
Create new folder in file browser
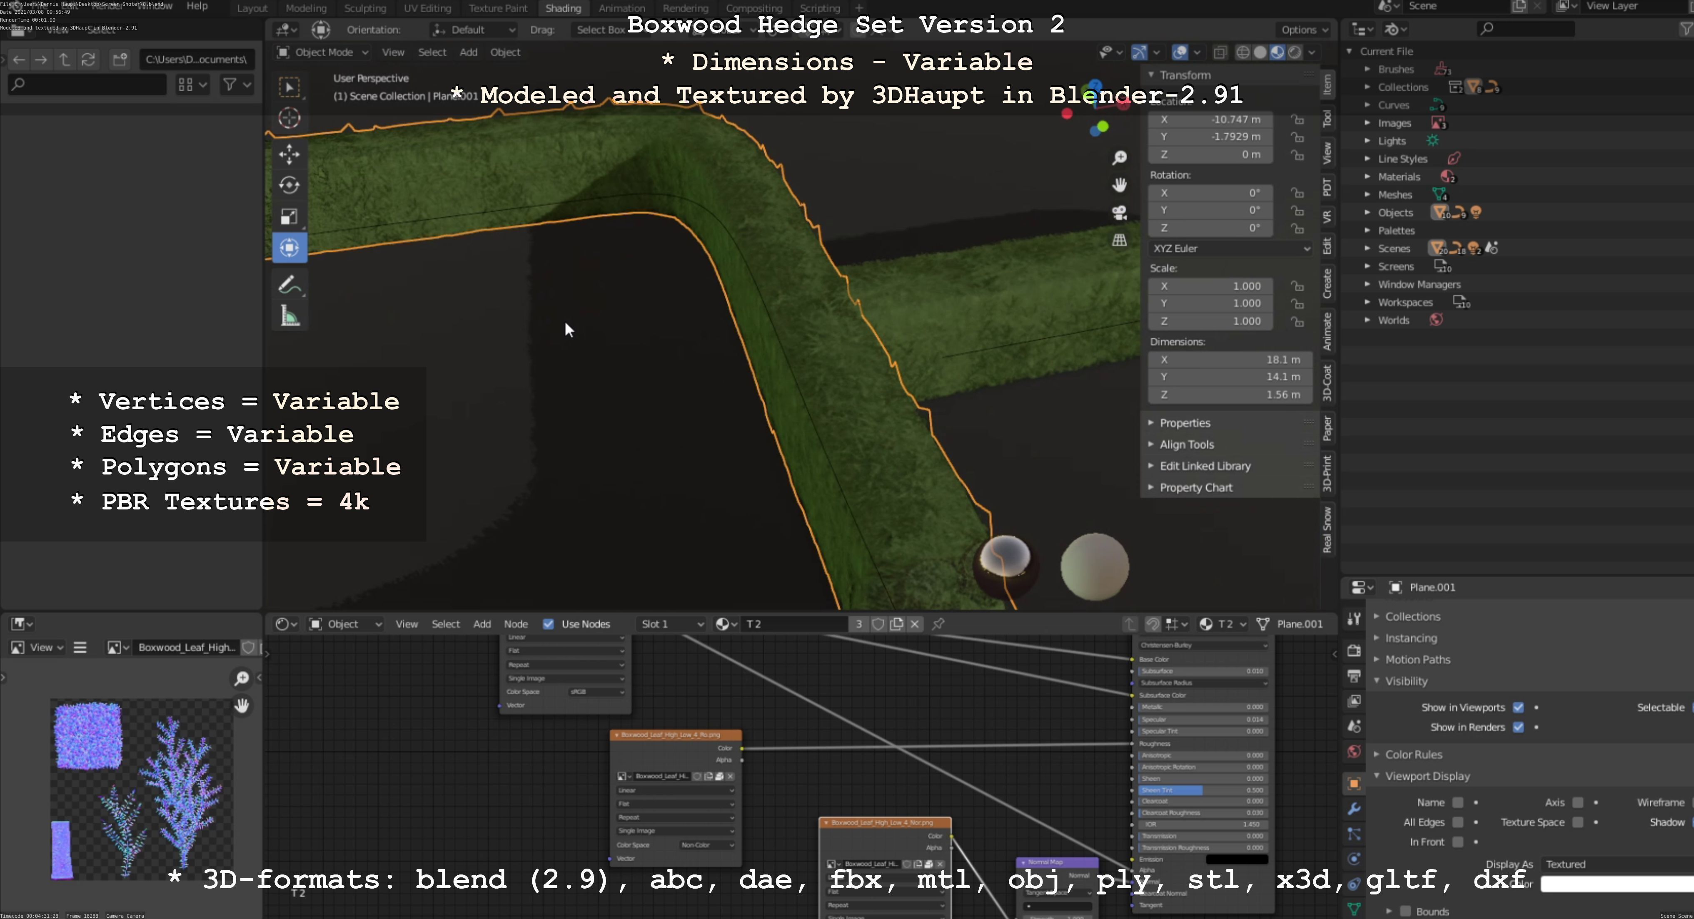coord(120,60)
